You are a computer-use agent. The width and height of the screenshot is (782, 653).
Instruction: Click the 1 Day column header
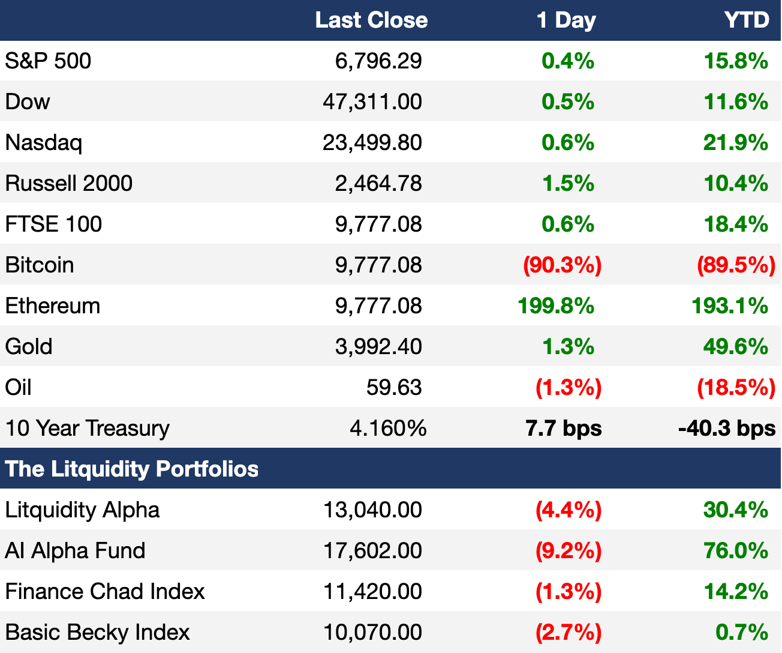[x=566, y=20]
